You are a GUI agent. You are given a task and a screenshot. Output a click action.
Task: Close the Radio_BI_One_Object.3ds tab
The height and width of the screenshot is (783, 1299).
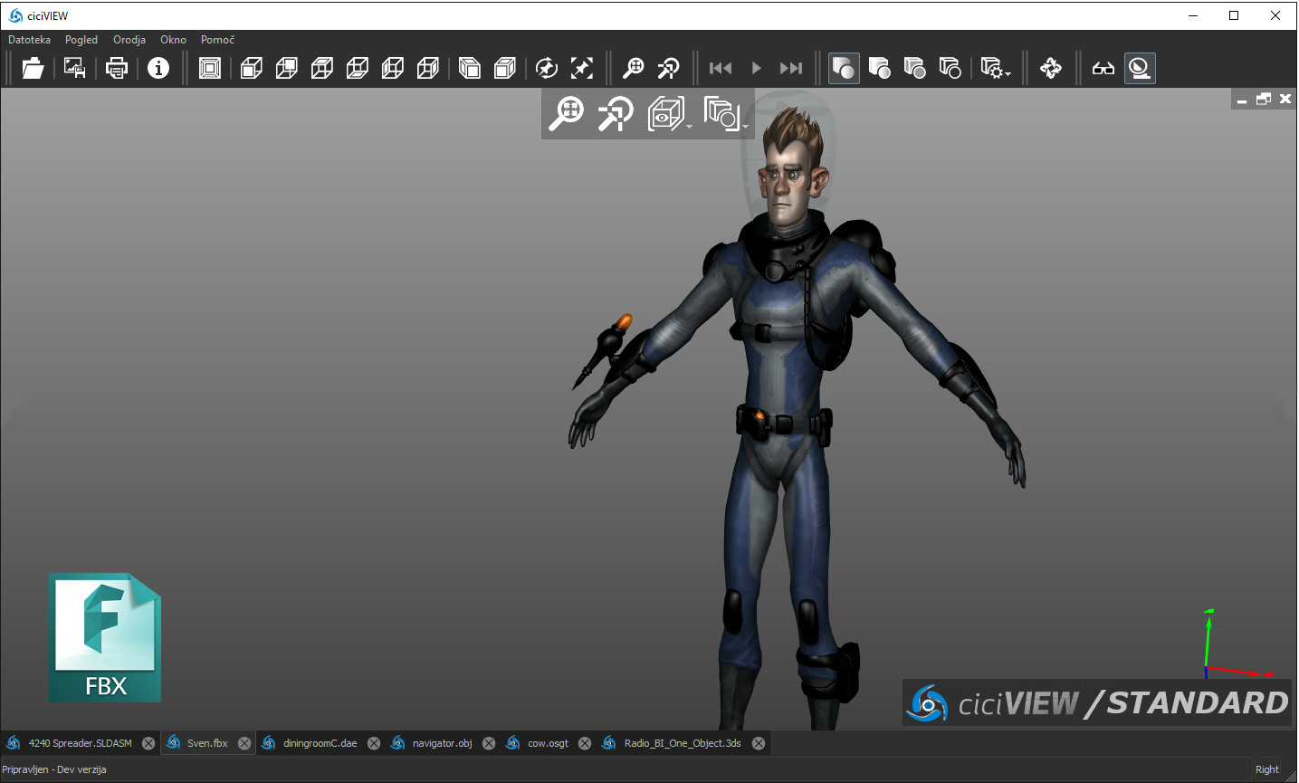click(x=759, y=743)
